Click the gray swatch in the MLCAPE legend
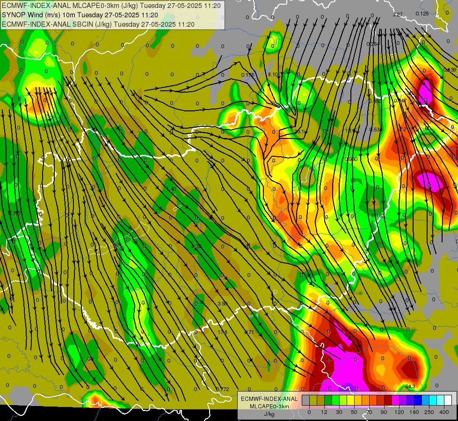Image resolution: width=458 pixels, height=421 pixels. coord(306,400)
